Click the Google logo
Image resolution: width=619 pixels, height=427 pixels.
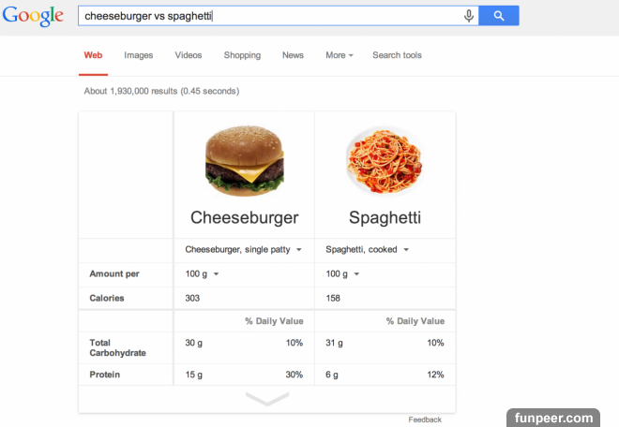tap(33, 16)
